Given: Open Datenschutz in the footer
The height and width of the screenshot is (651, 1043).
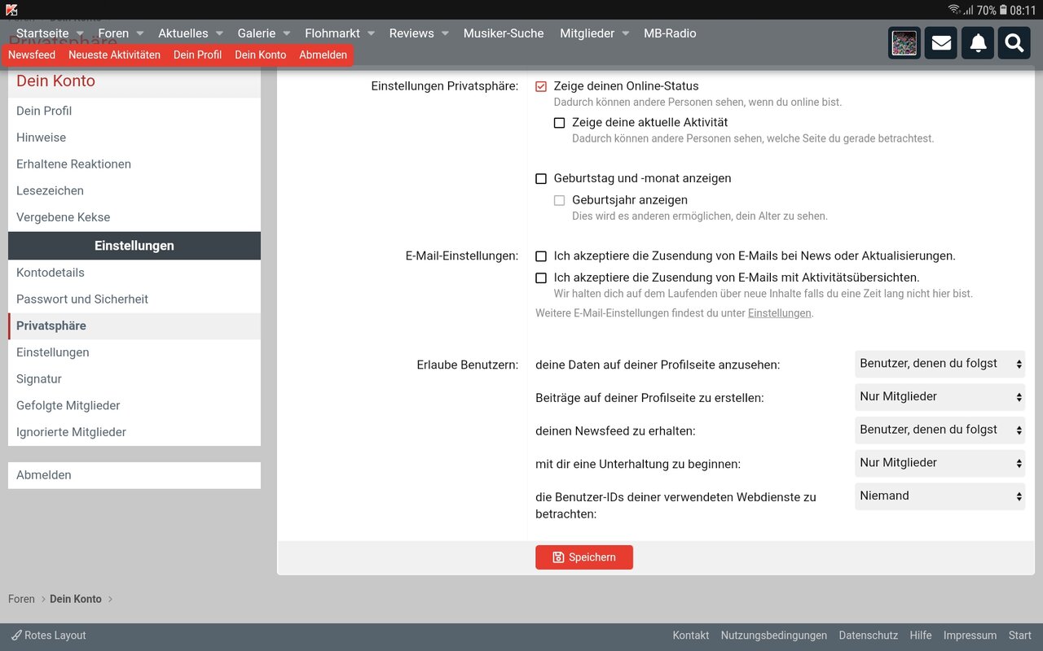Looking at the screenshot, I should coord(869,636).
